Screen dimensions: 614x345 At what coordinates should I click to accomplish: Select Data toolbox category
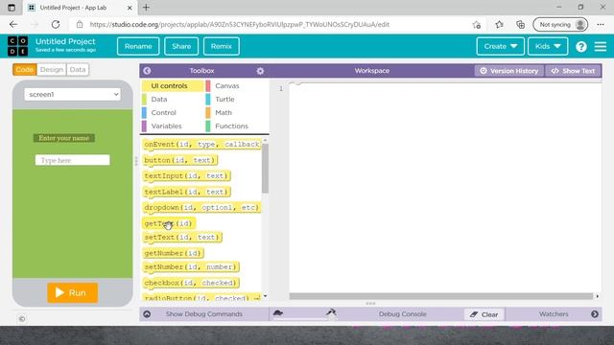point(159,100)
